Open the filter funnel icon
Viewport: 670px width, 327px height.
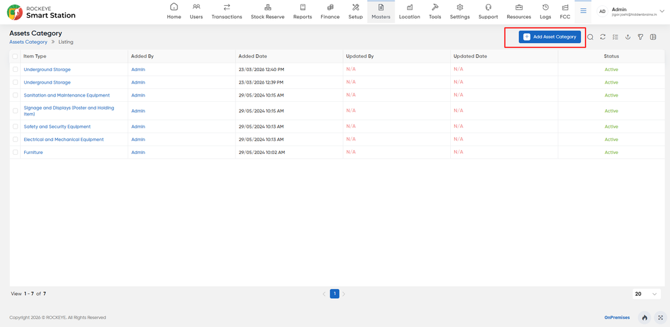pos(640,37)
